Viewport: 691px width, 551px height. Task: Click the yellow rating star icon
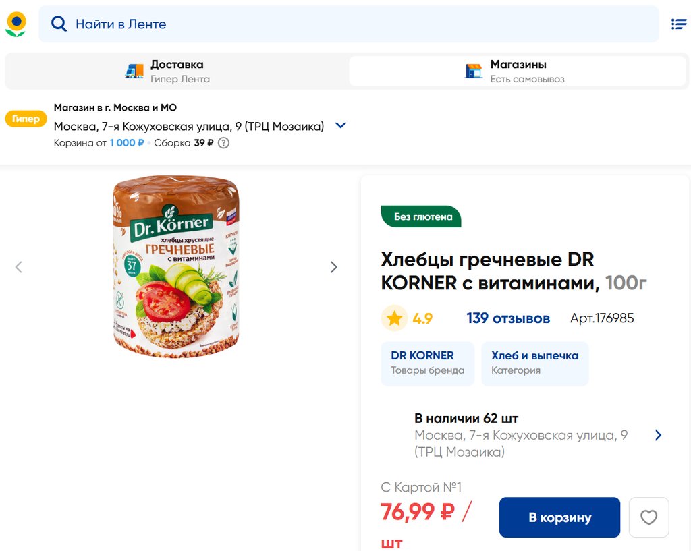pyautogui.click(x=394, y=318)
